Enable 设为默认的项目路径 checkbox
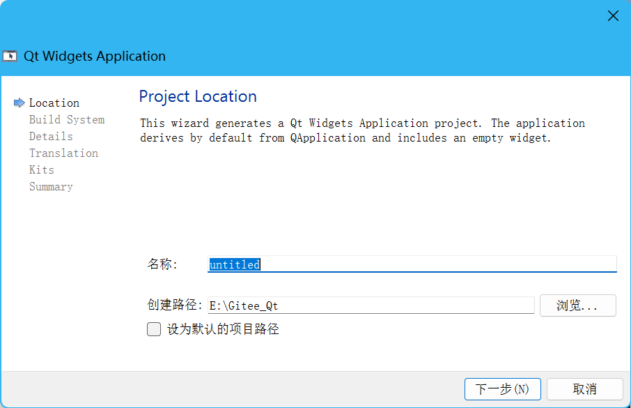Image resolution: width=631 pixels, height=408 pixels. click(154, 329)
